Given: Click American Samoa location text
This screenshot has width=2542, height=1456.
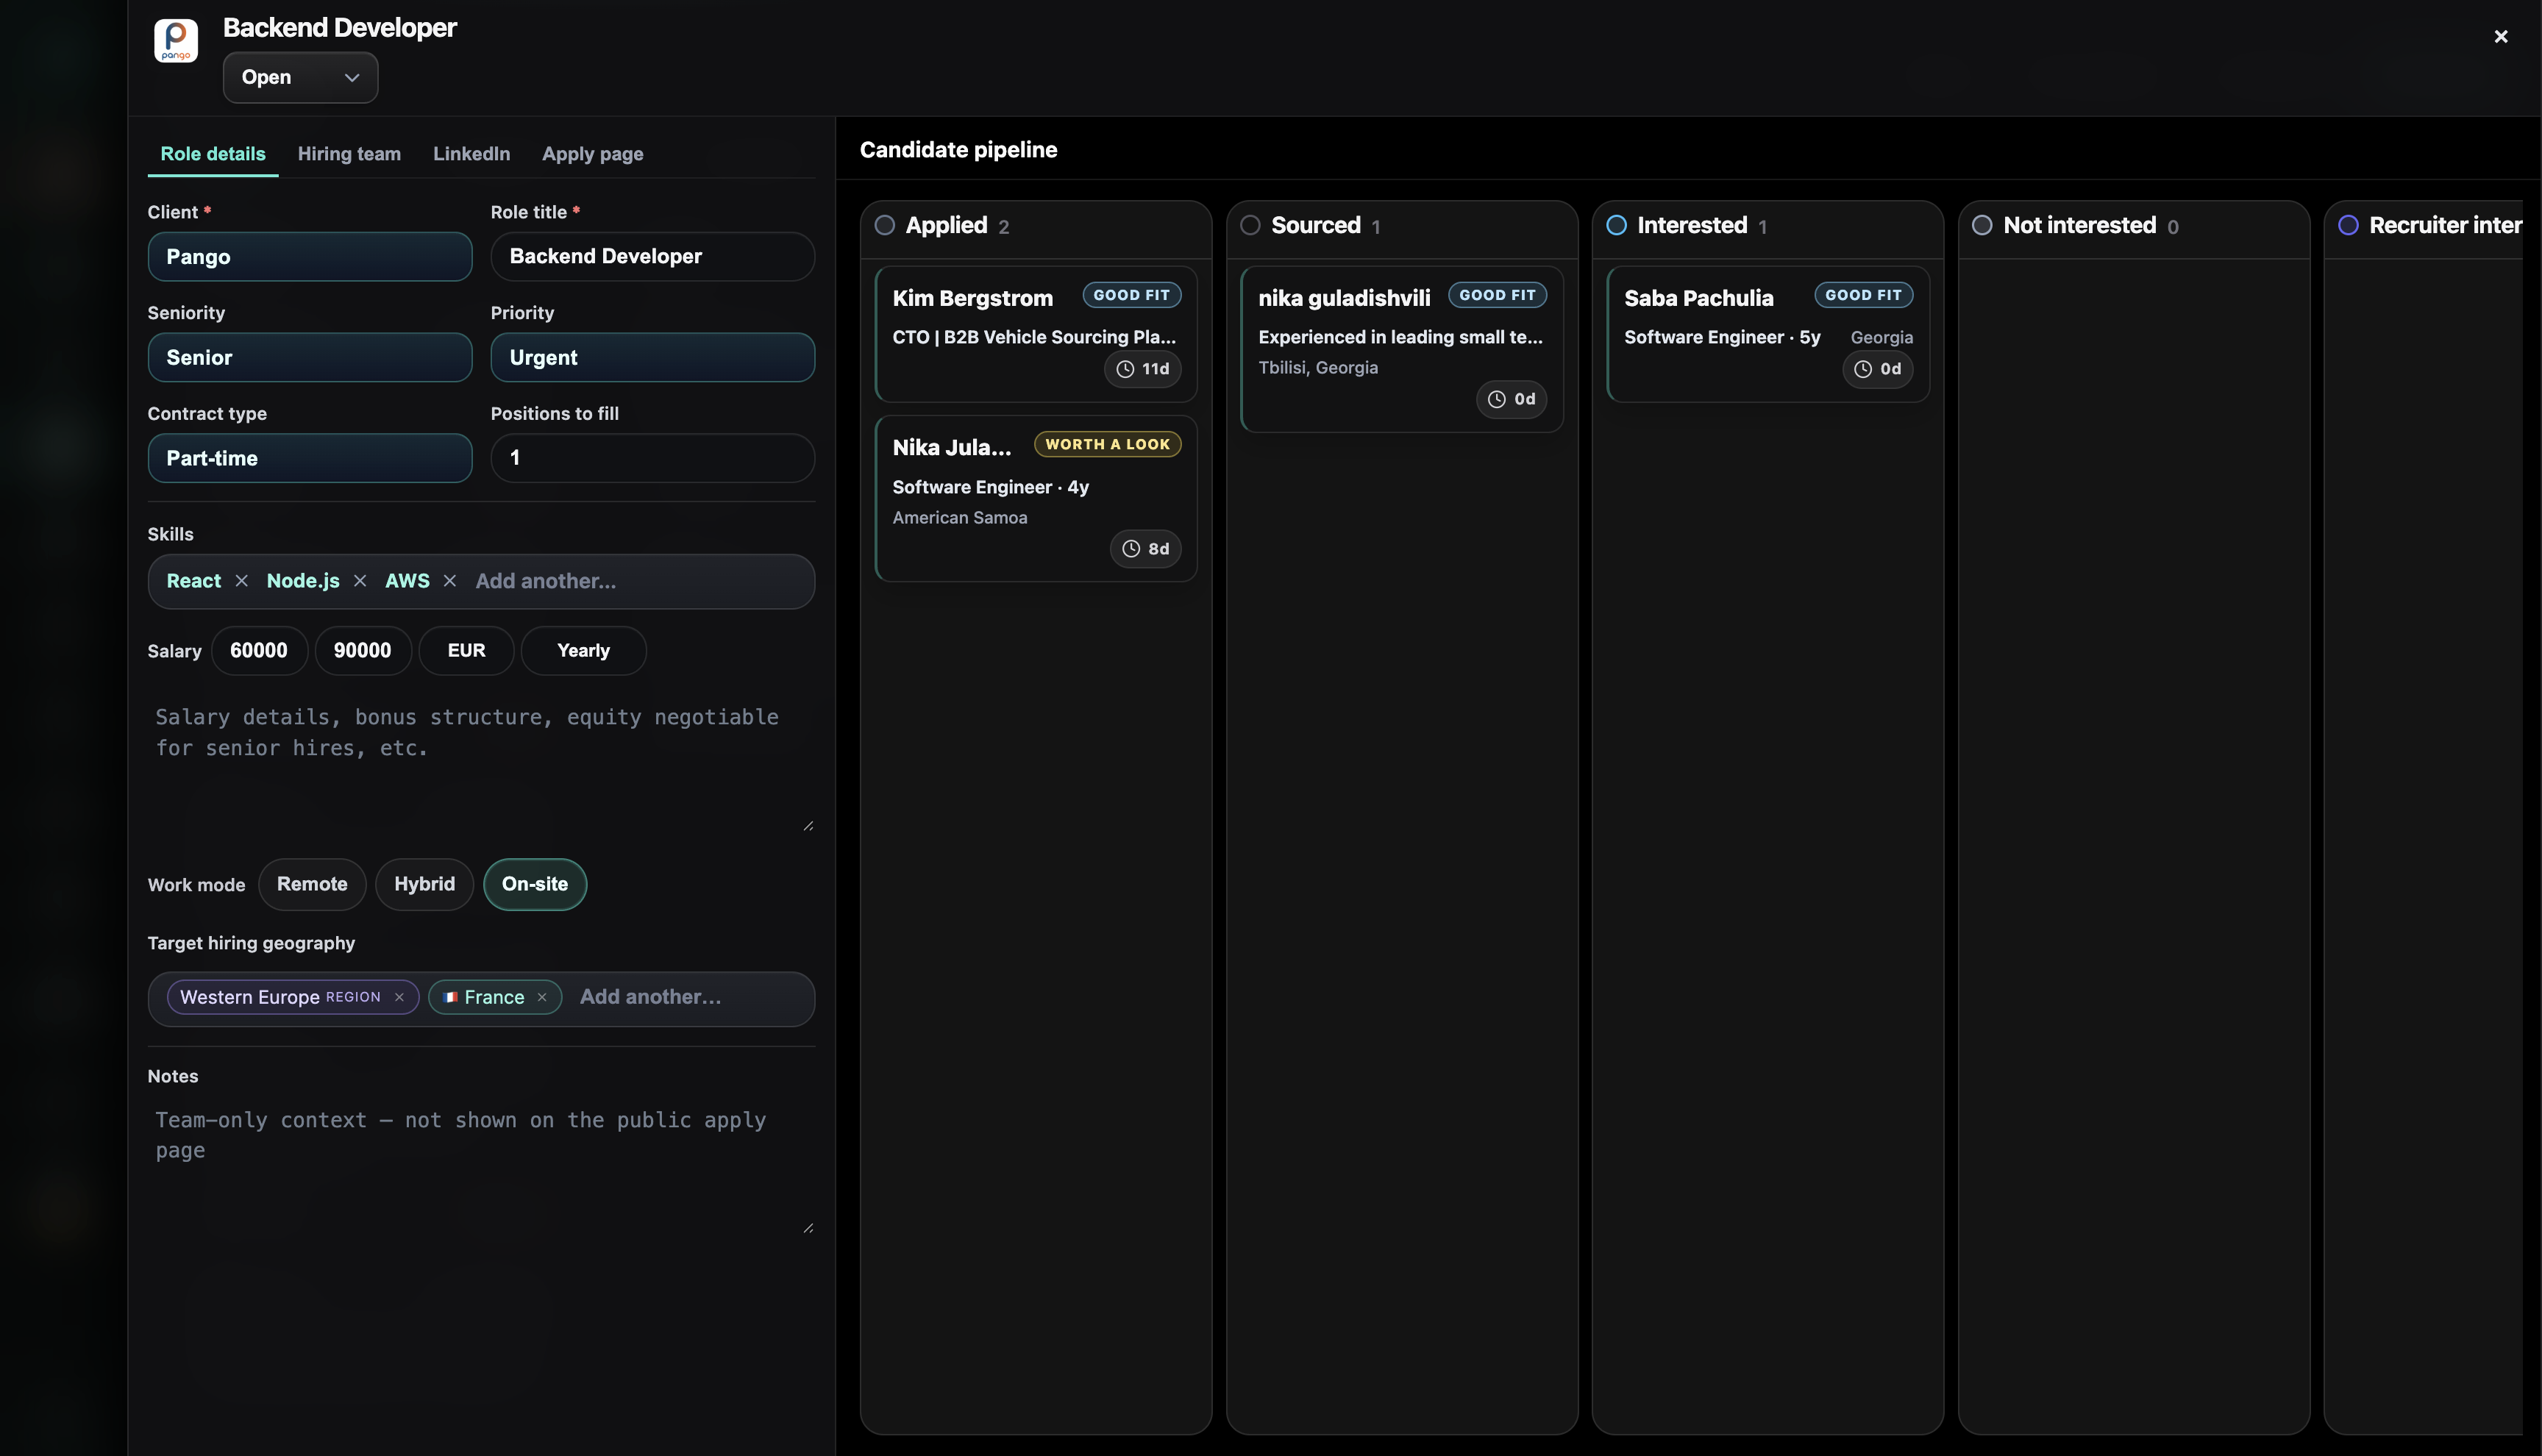Looking at the screenshot, I should pyautogui.click(x=960, y=518).
